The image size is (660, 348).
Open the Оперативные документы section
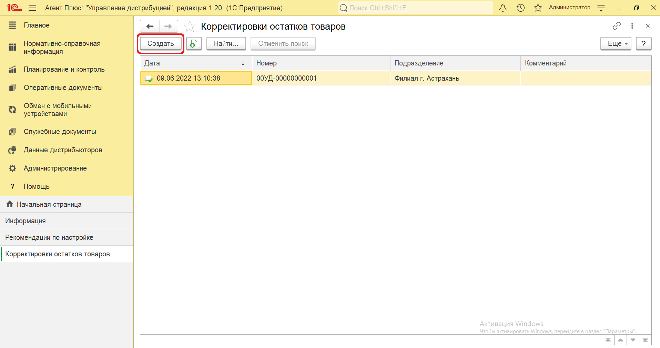(x=63, y=88)
